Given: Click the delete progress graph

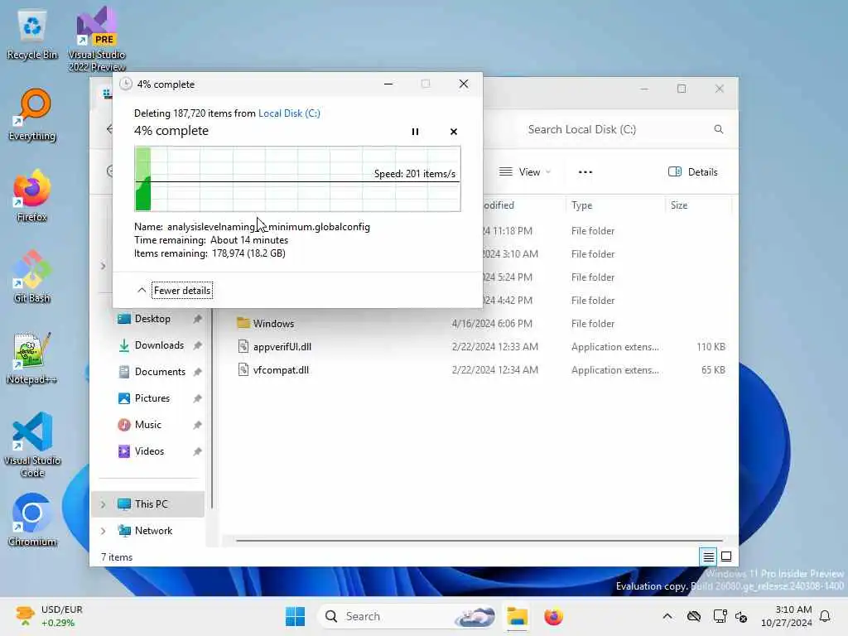Looking at the screenshot, I should tap(297, 179).
